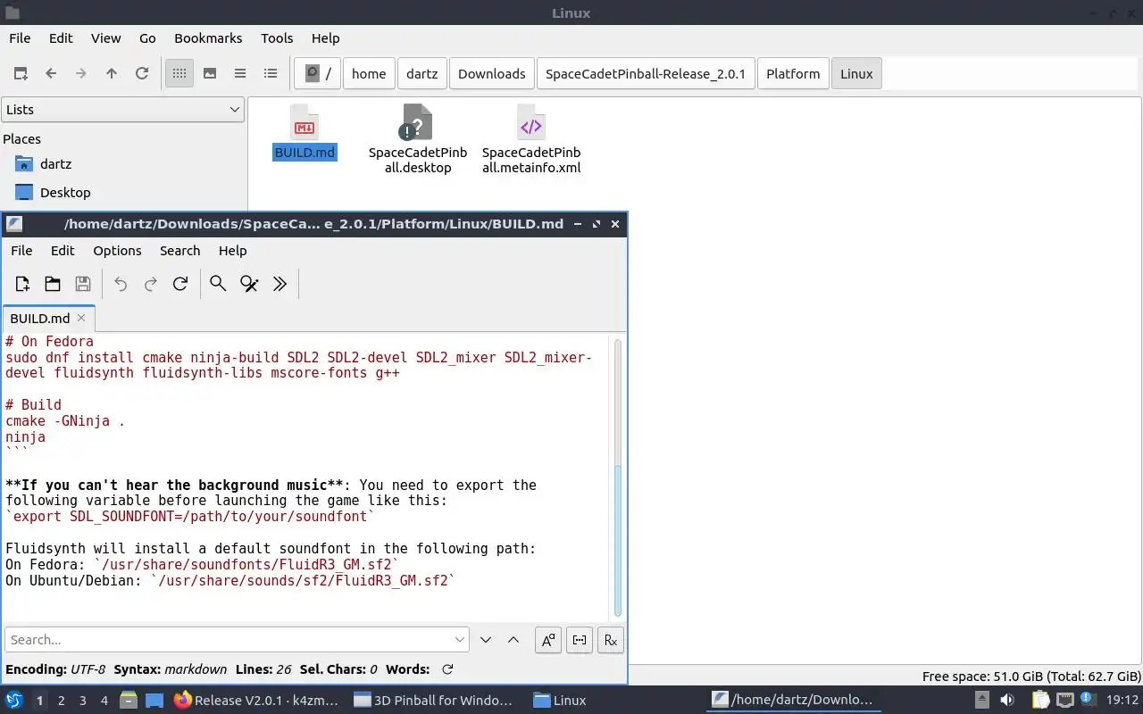This screenshot has height=714, width=1143.
Task: Navigate to Downloads path segment
Action: 492,73
